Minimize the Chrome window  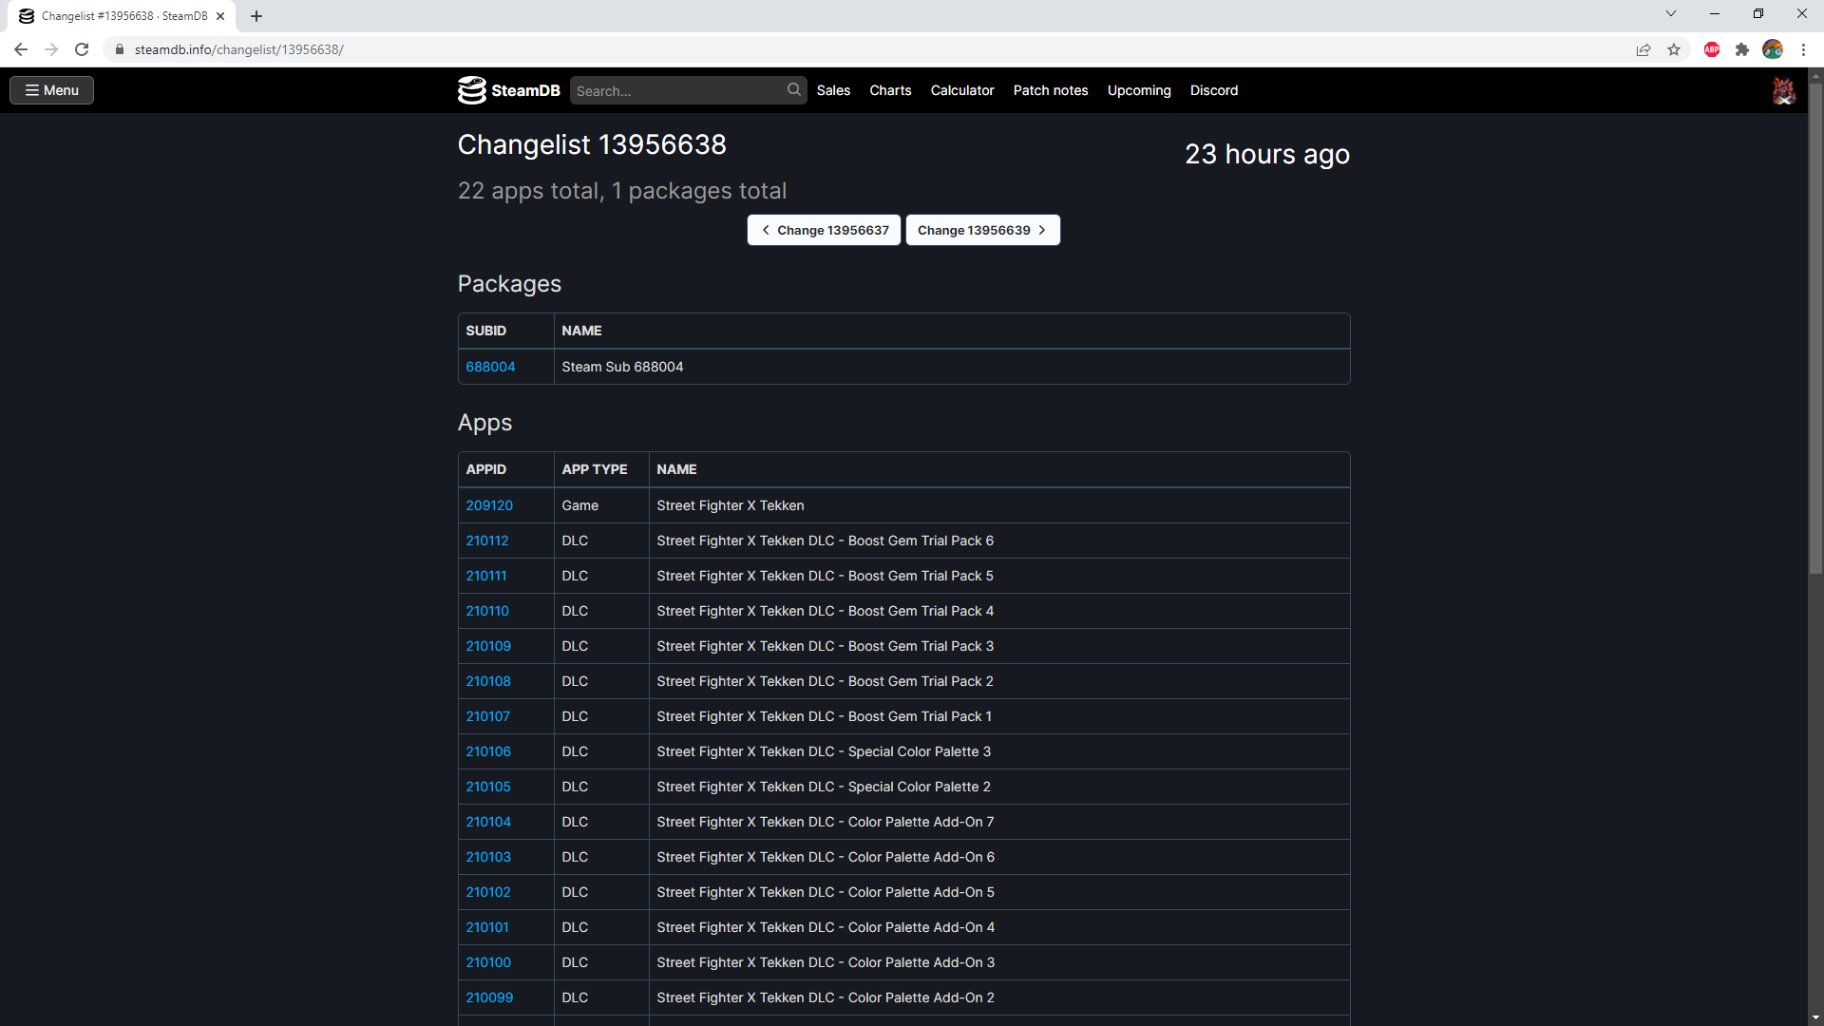point(1715,13)
